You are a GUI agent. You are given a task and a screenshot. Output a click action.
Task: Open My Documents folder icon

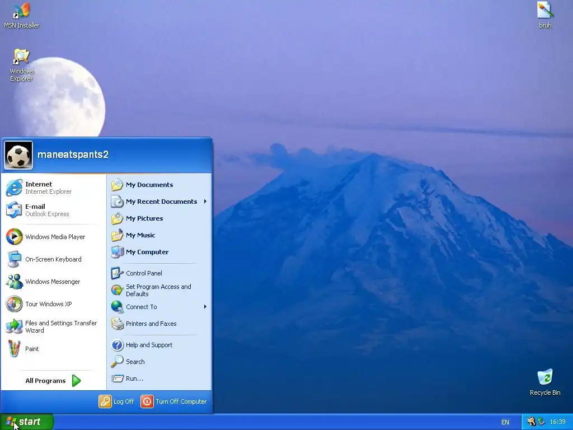[117, 185]
